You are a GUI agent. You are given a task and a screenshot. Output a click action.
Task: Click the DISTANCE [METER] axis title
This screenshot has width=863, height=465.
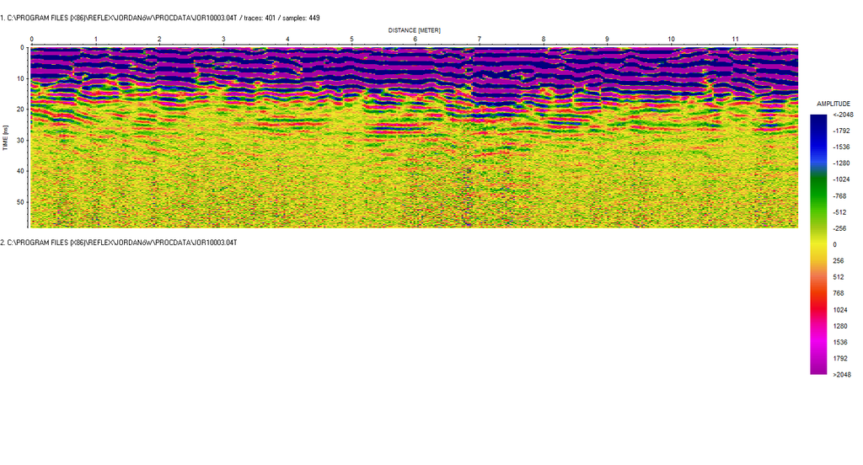[x=414, y=30]
